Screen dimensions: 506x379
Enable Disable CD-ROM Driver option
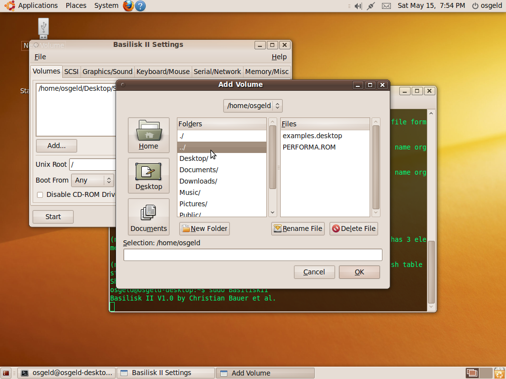tap(40, 195)
